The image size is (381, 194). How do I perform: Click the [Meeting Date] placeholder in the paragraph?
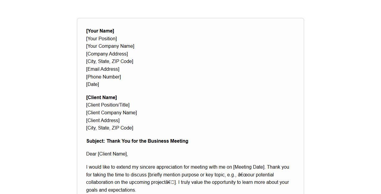point(249,167)
